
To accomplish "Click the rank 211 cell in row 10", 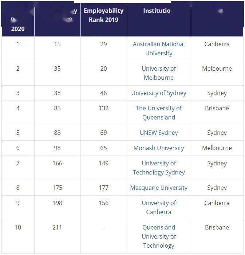I will point(57,227).
